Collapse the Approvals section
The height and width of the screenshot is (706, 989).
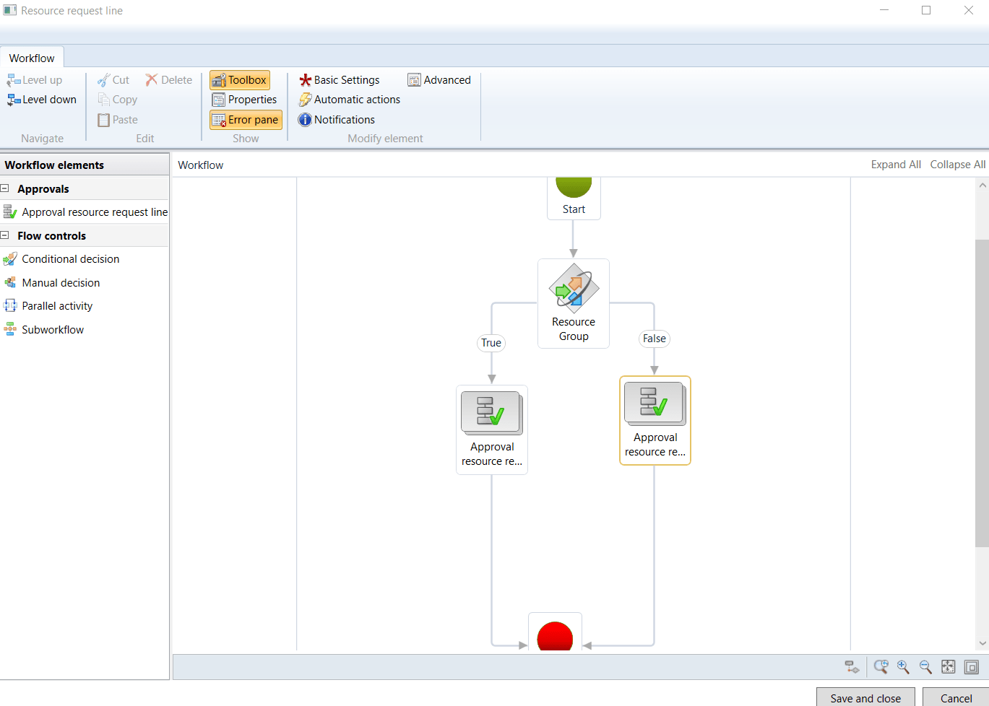[5, 188]
